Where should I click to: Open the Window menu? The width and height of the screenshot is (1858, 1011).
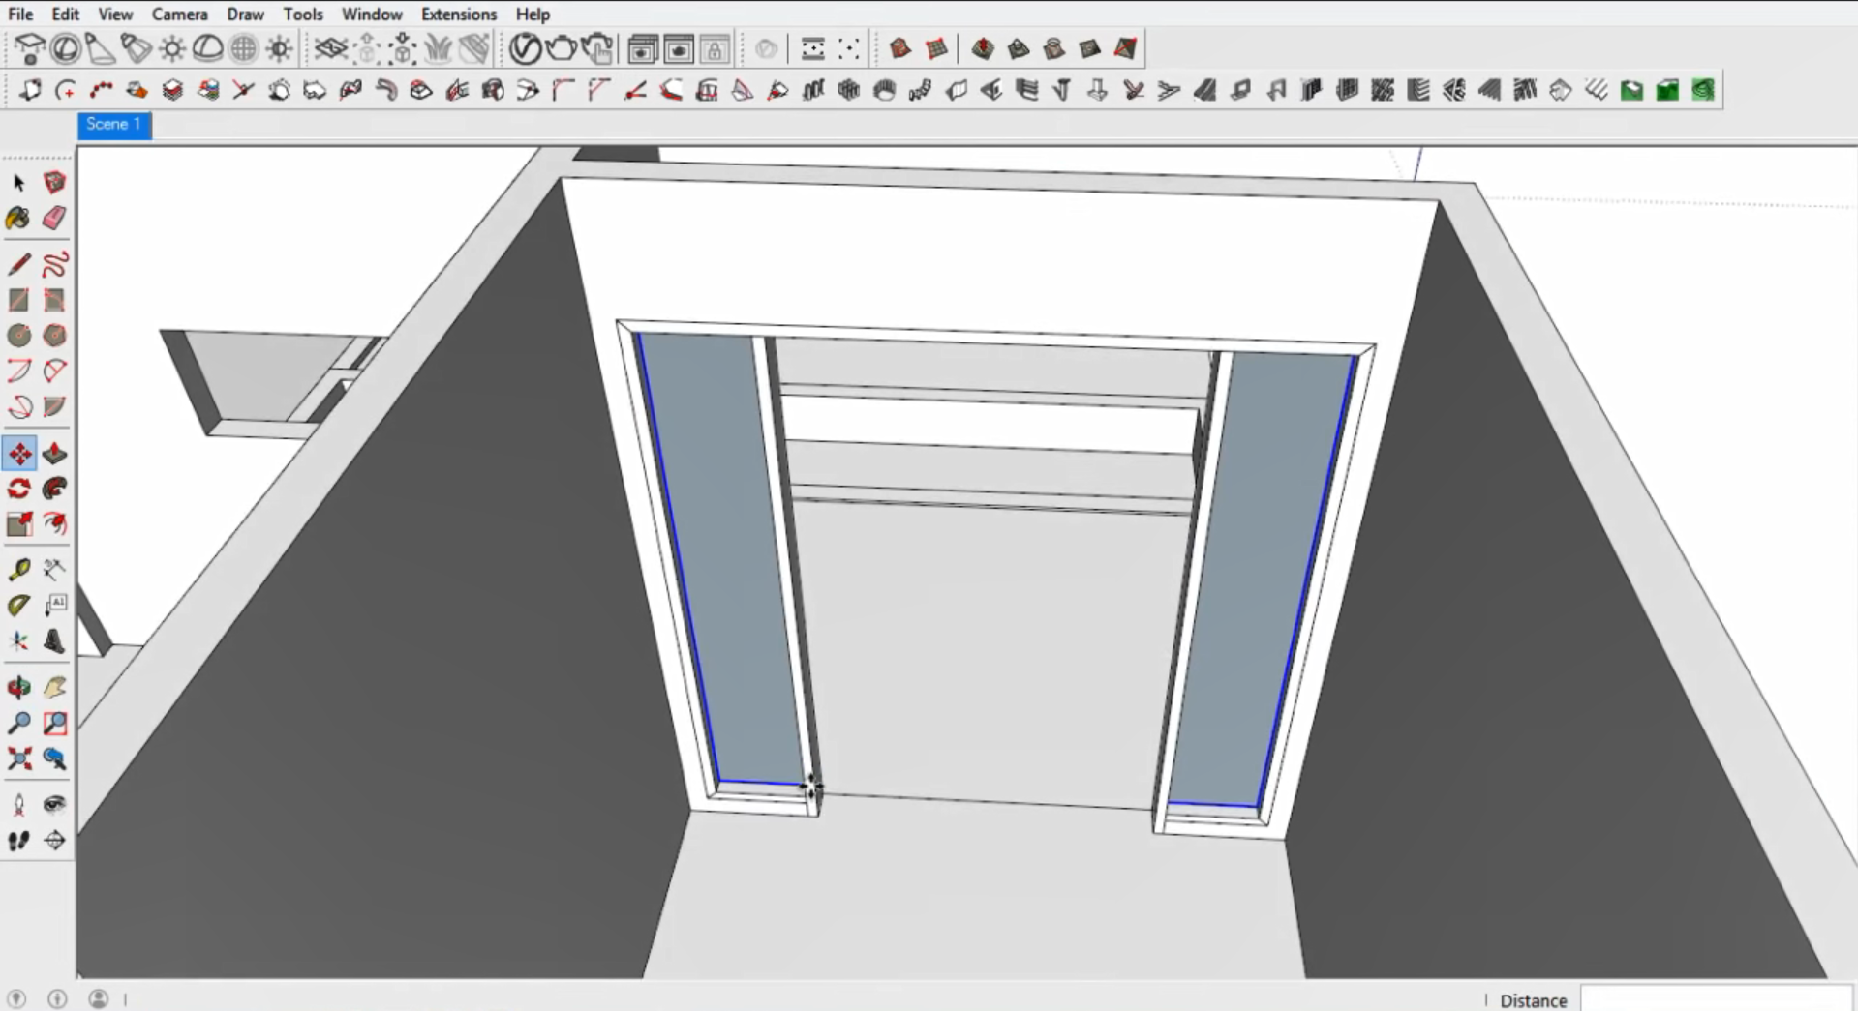pos(372,15)
